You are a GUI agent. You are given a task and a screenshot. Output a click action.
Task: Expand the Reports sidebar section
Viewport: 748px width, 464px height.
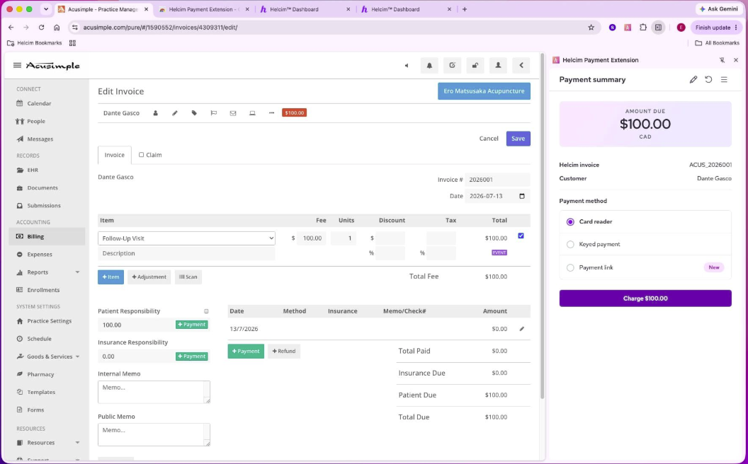coord(77,272)
